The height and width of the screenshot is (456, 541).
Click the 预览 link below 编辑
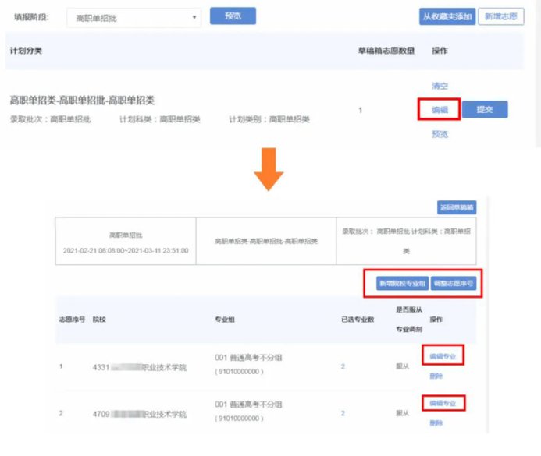tap(440, 134)
